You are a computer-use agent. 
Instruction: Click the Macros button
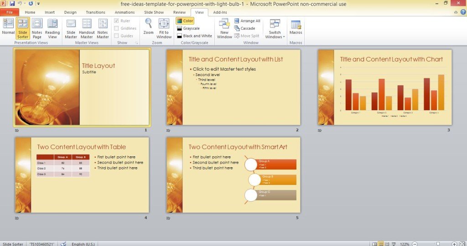tap(296, 27)
